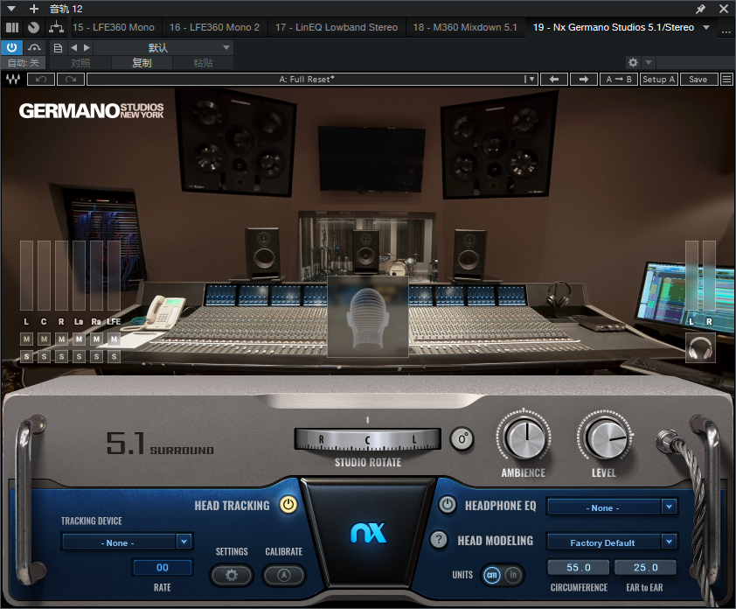Add a new insert with plus icon

tap(34, 9)
